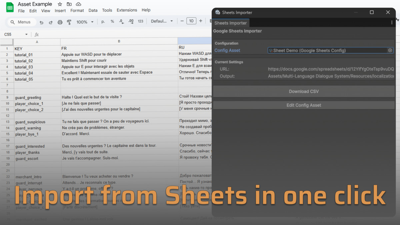
Task: Click the move to folder icon
Action: [x=69, y=4]
